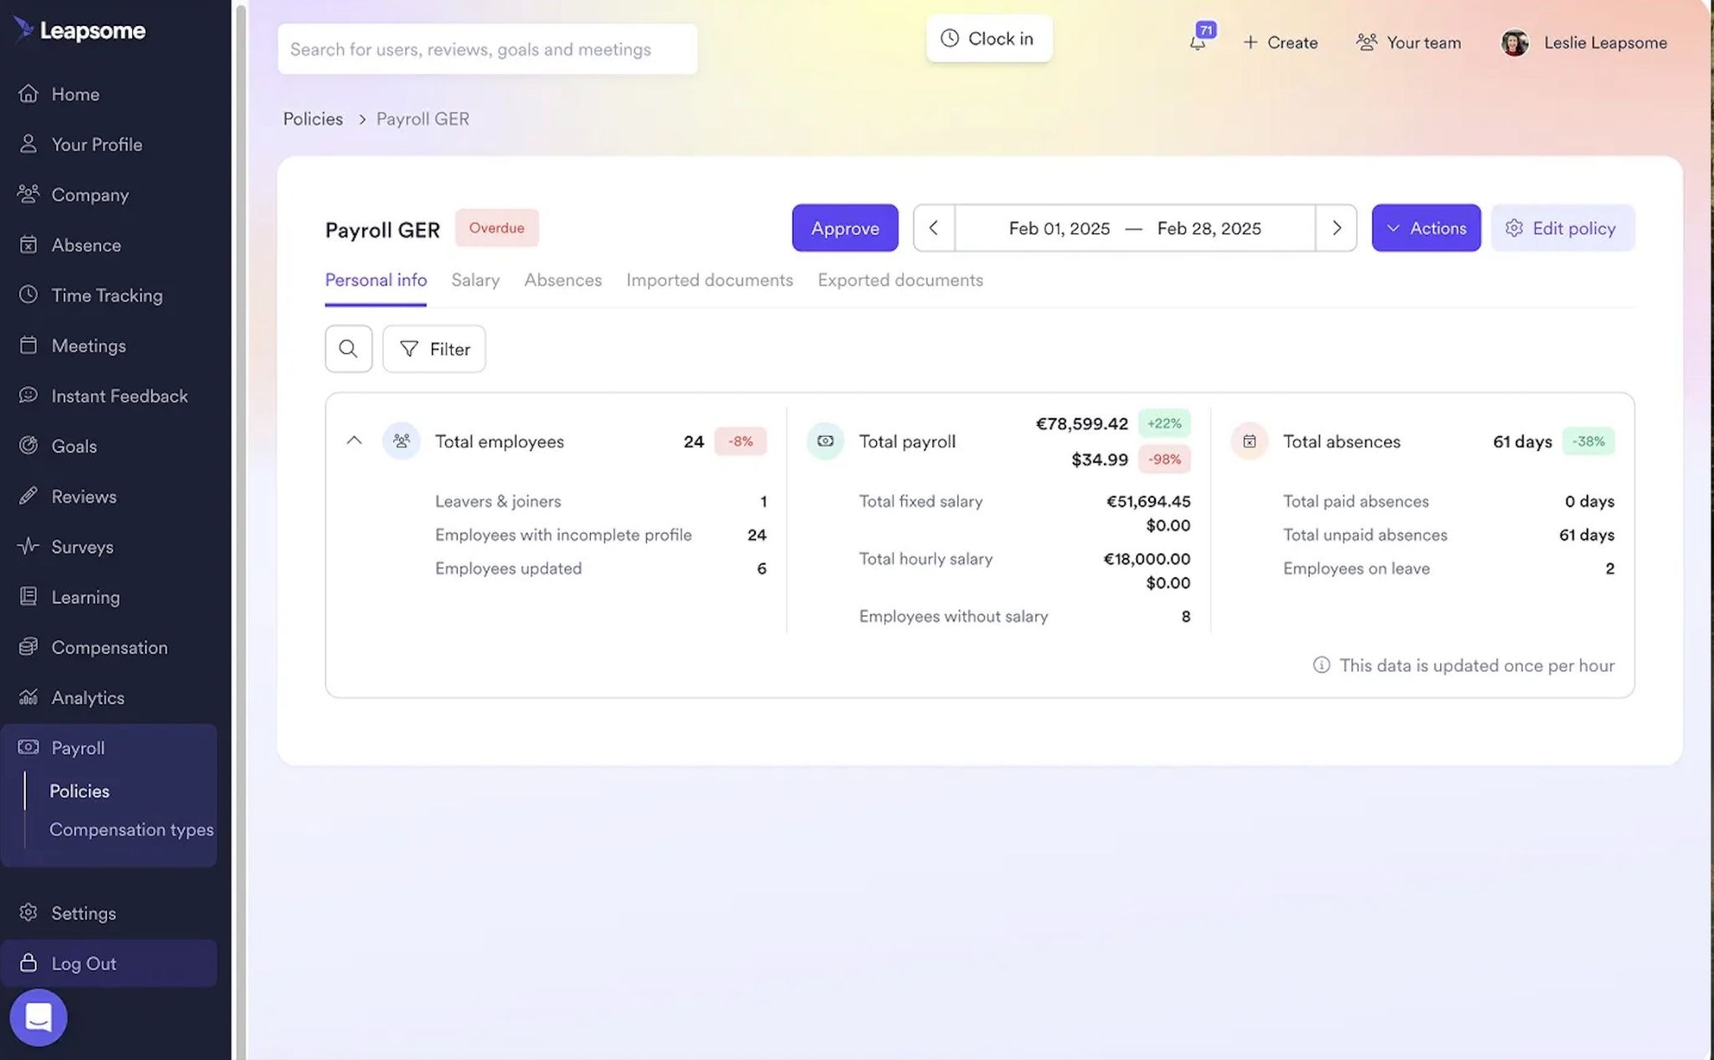Open Home in the sidebar
The height and width of the screenshot is (1060, 1714).
click(75, 95)
